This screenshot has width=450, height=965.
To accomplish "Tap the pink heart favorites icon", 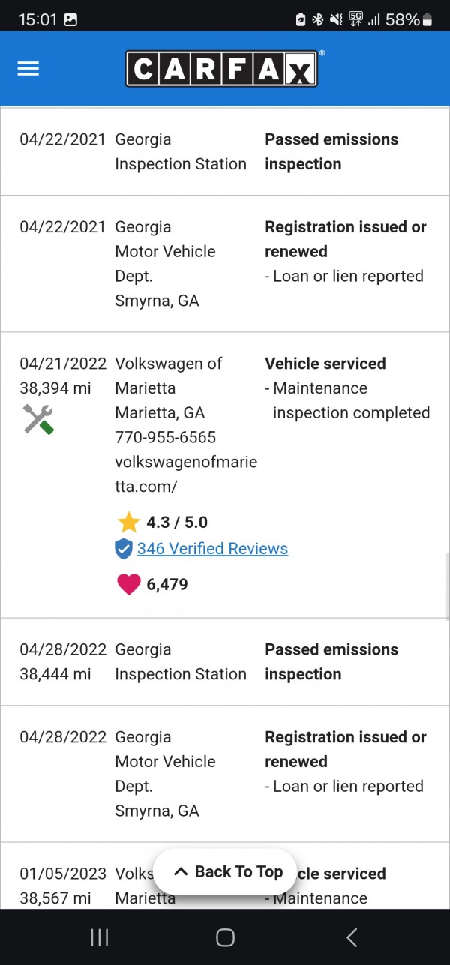I will (x=128, y=584).
